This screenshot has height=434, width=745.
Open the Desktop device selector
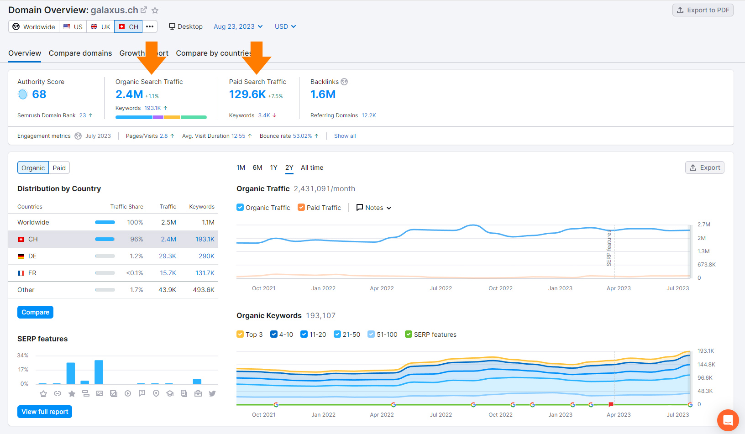tap(186, 26)
